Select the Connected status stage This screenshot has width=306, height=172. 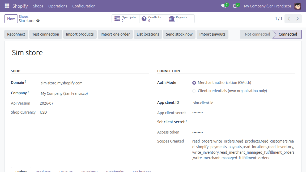tap(288, 34)
